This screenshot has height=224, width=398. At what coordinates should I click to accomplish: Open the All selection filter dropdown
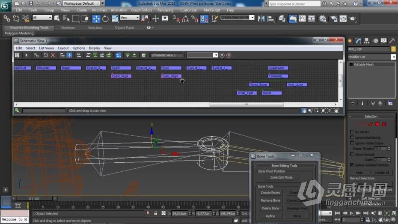coord(42,18)
